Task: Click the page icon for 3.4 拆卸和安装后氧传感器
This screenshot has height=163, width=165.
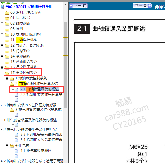Action: [16, 140]
